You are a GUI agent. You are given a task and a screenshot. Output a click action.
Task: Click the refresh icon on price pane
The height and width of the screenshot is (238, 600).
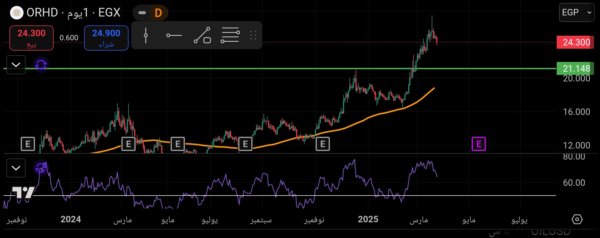[41, 65]
